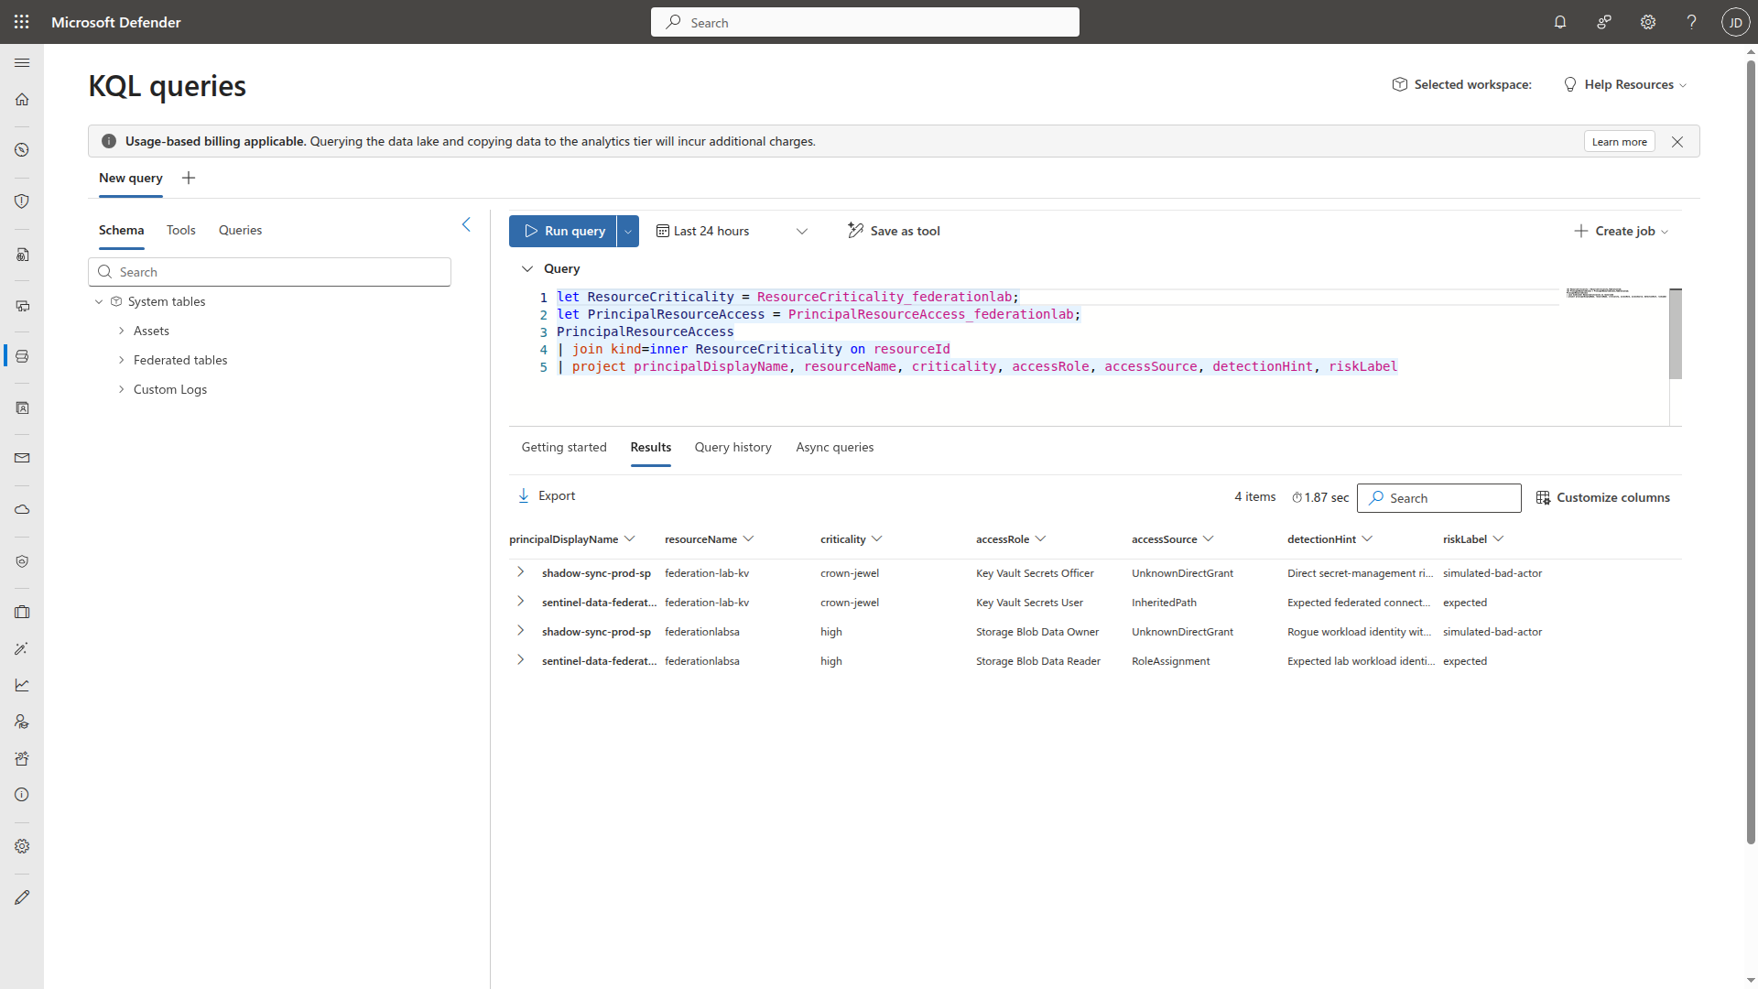Open the Help question mark icon
This screenshot has height=989, width=1758.
click(1691, 22)
